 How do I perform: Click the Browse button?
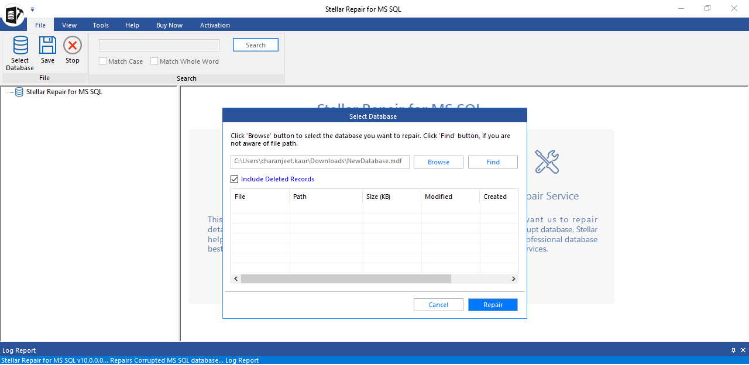(438, 162)
